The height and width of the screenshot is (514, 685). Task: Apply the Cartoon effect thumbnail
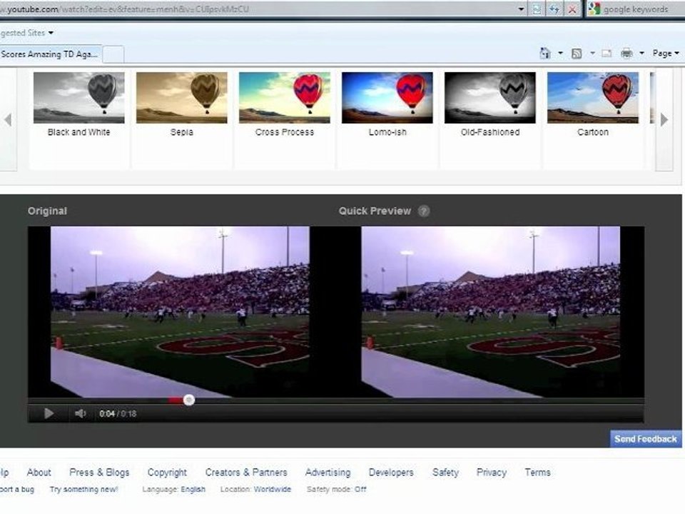tap(593, 98)
